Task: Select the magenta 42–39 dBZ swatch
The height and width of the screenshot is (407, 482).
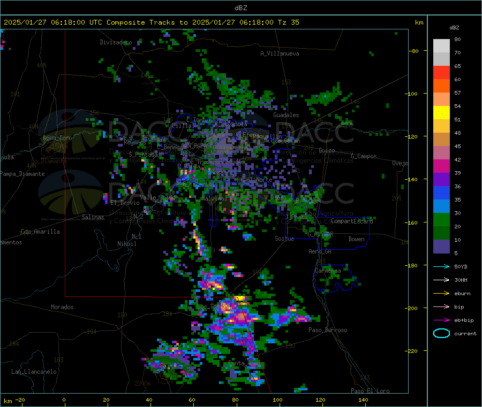Action: pos(441,166)
